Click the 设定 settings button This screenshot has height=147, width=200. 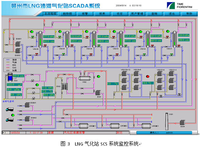pyautogui.click(x=120, y=14)
